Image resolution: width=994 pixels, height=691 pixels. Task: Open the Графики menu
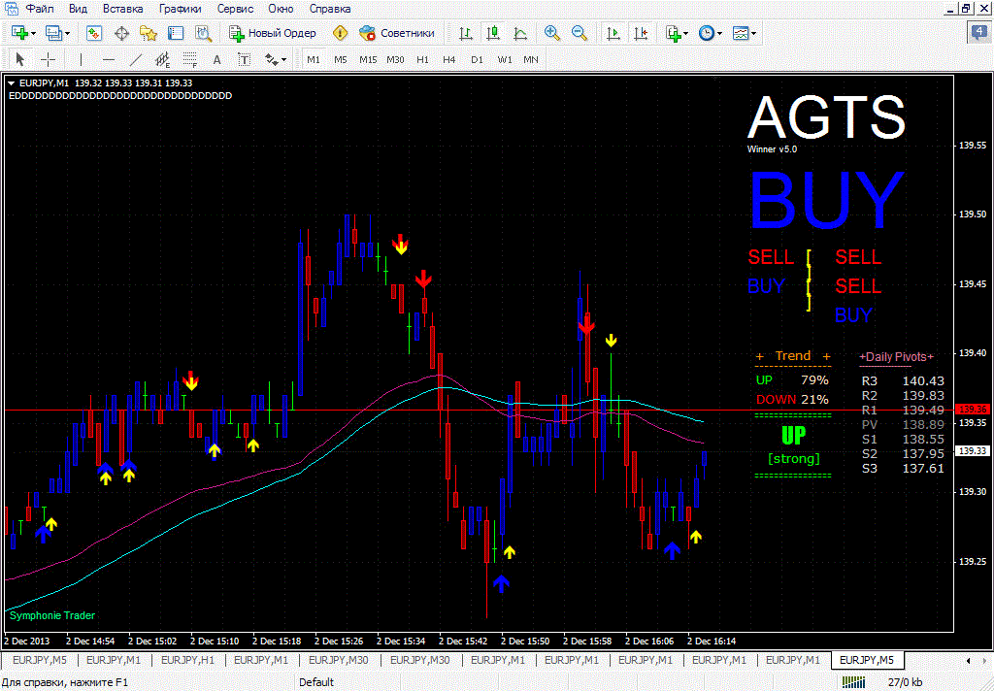point(180,9)
